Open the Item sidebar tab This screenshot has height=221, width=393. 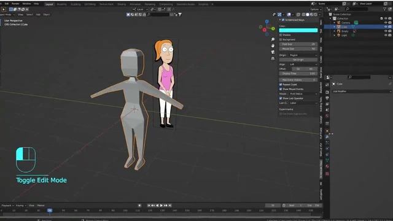pyautogui.click(x=321, y=22)
